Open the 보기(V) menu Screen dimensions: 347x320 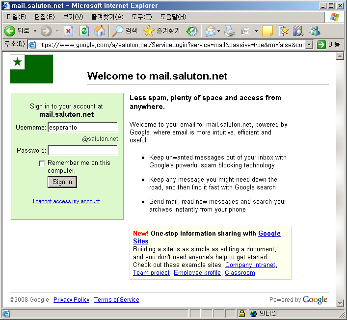click(73, 17)
